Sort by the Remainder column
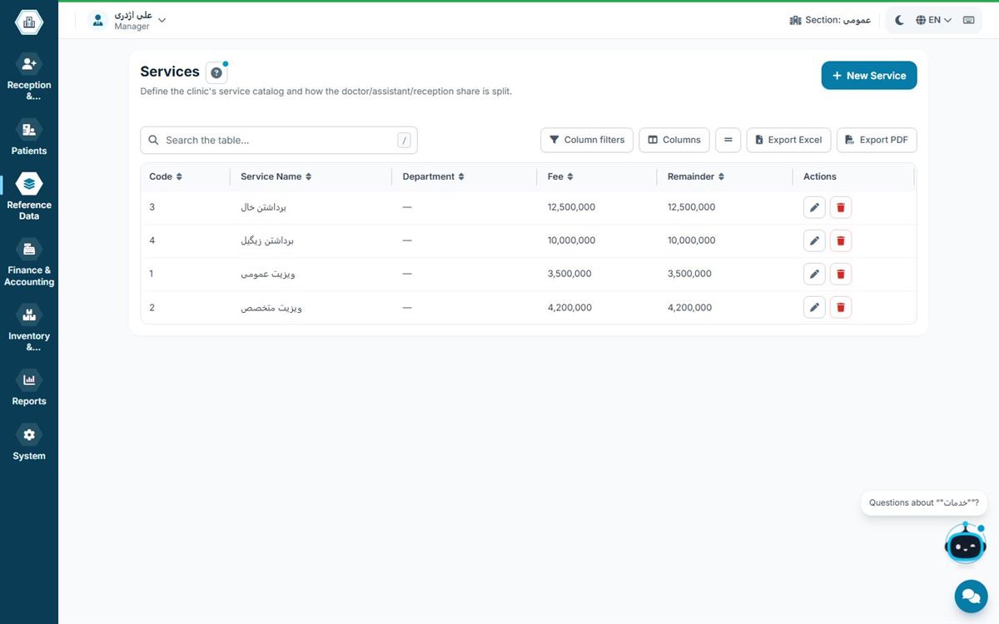Viewport: 999px width, 624px height. (x=696, y=176)
